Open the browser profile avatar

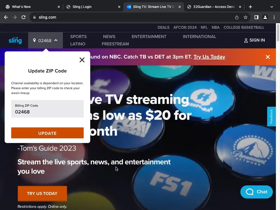pyautogui.click(x=265, y=17)
